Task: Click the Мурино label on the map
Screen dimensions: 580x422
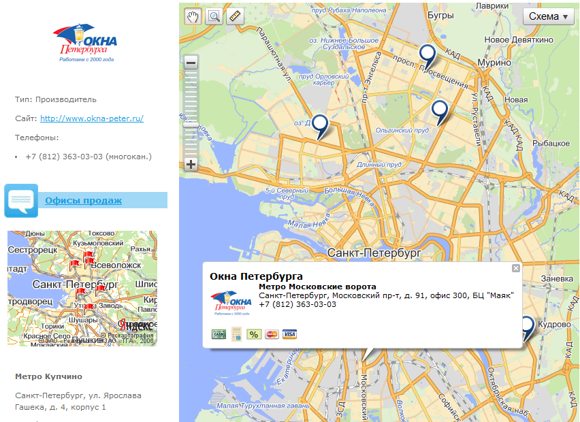Action: coord(494,63)
